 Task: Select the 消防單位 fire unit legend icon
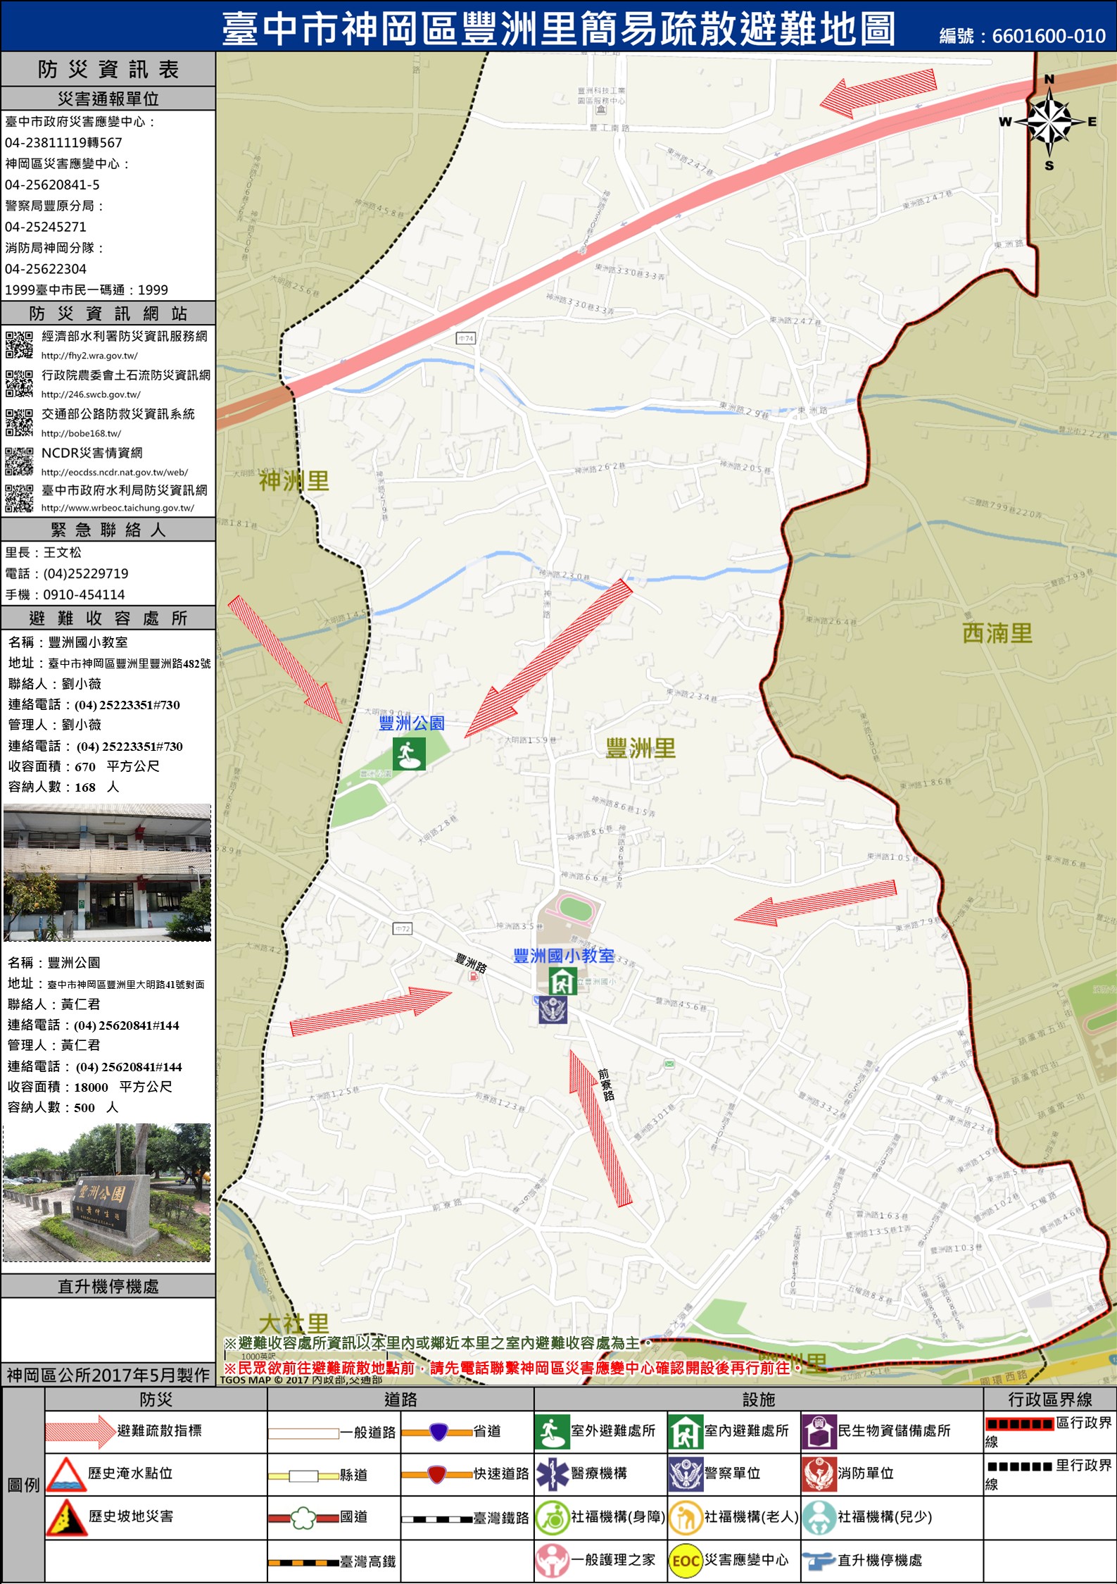[x=819, y=1474]
